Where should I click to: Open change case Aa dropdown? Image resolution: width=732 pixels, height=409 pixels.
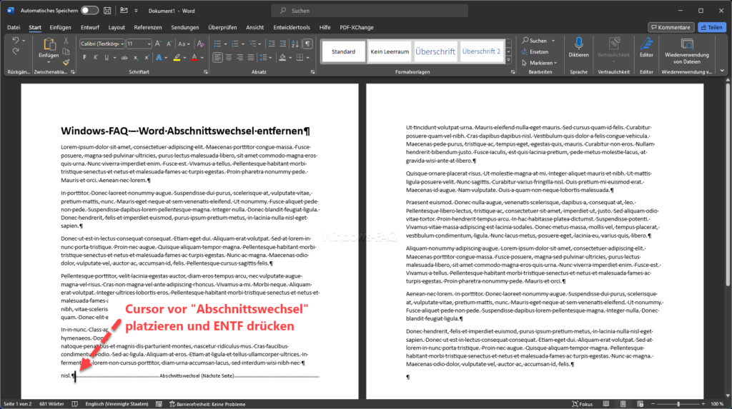[x=184, y=44]
